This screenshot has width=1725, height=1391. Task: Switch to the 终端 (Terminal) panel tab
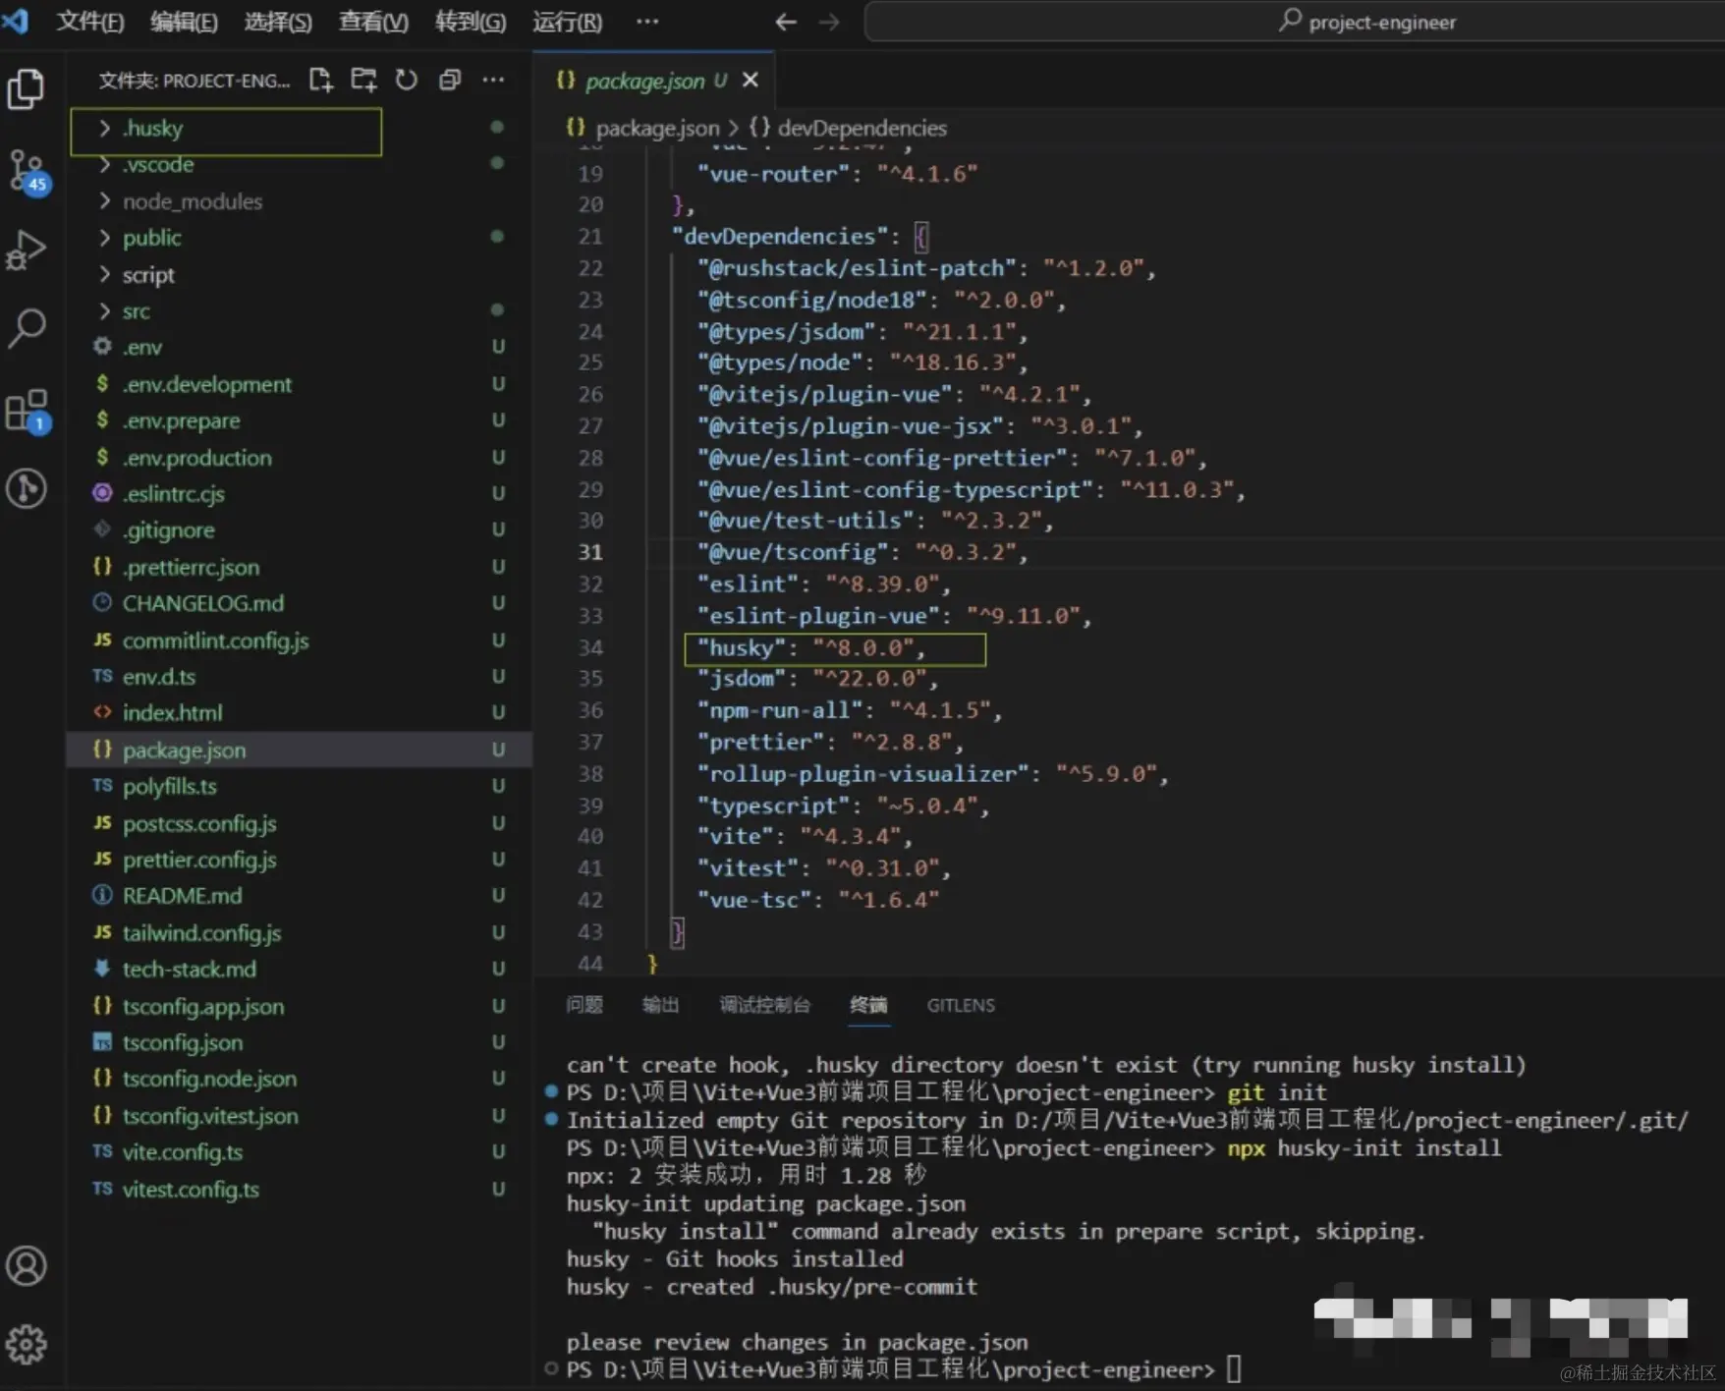point(868,1005)
